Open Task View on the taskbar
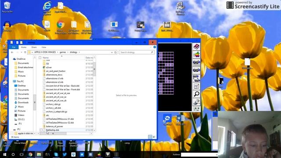The width and height of the screenshot is (281, 158). pos(22,154)
